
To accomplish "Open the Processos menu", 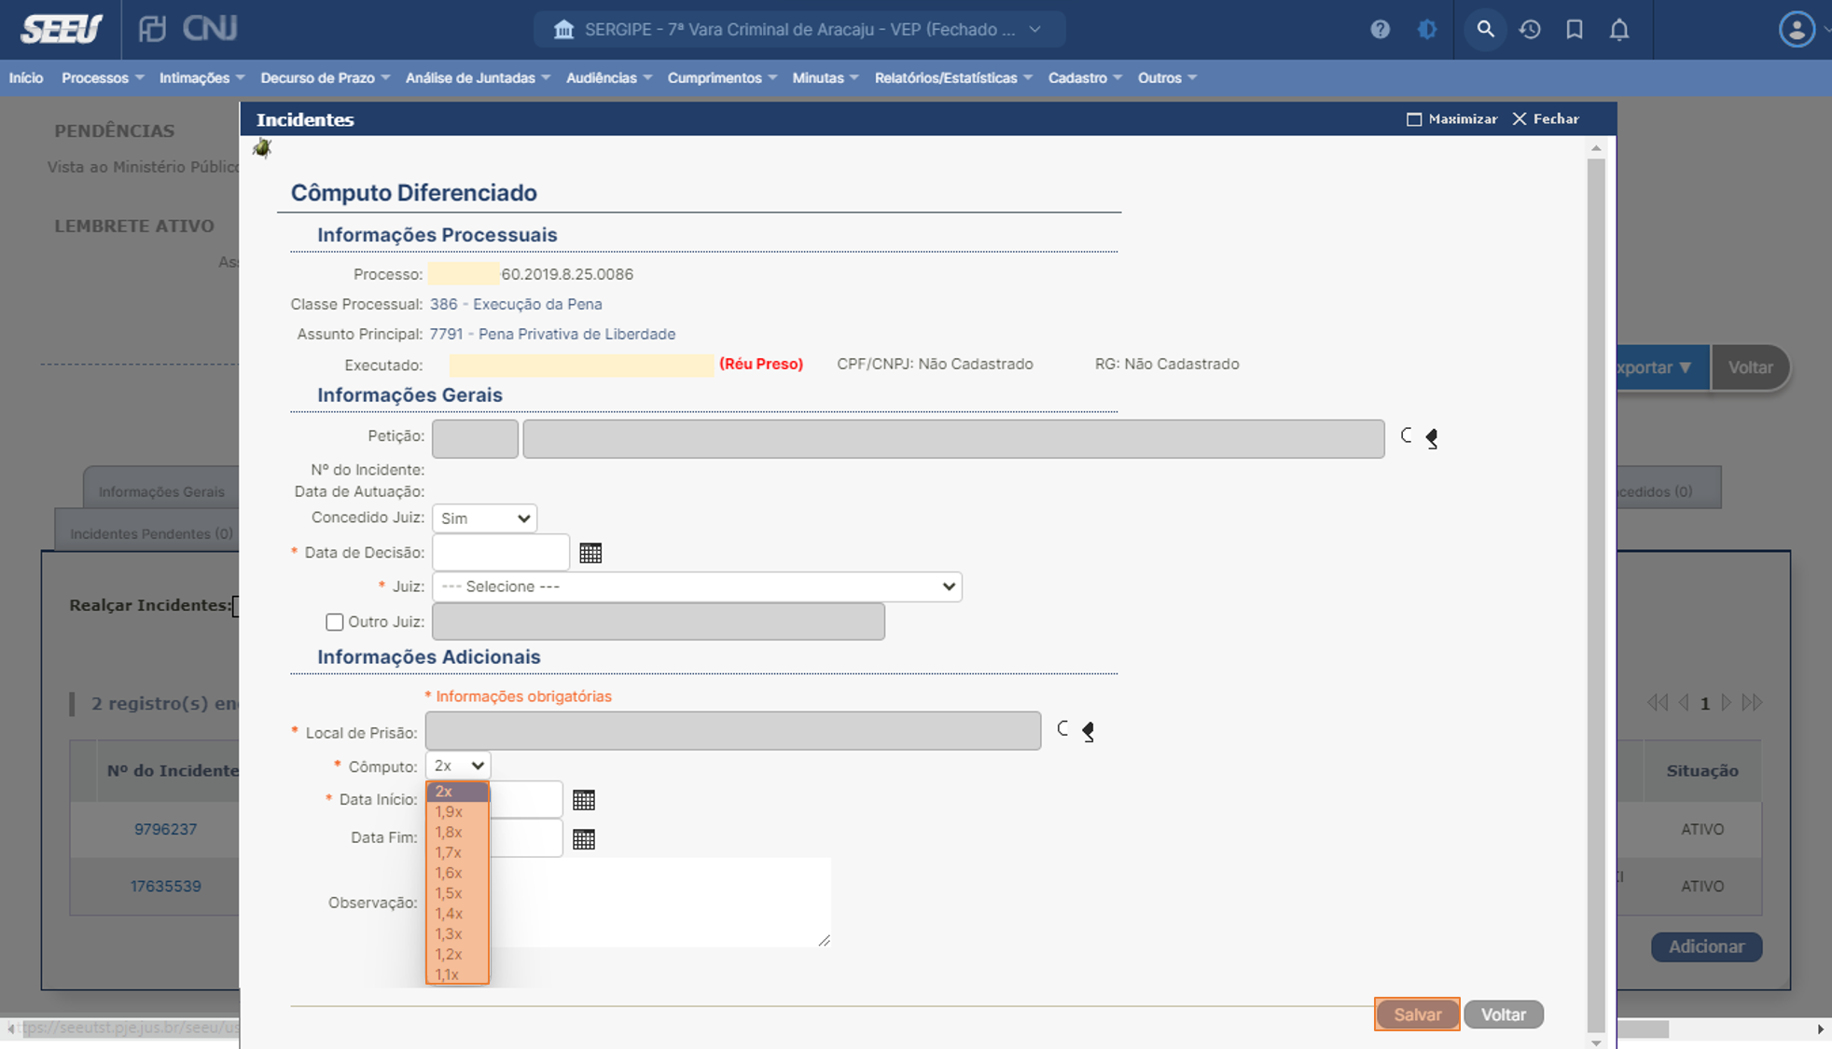I will pos(103,77).
